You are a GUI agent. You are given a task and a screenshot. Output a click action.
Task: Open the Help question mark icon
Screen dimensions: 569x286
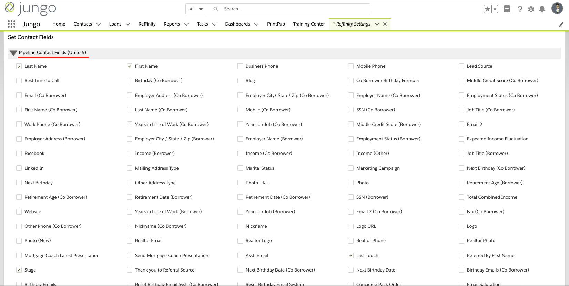pyautogui.click(x=520, y=9)
